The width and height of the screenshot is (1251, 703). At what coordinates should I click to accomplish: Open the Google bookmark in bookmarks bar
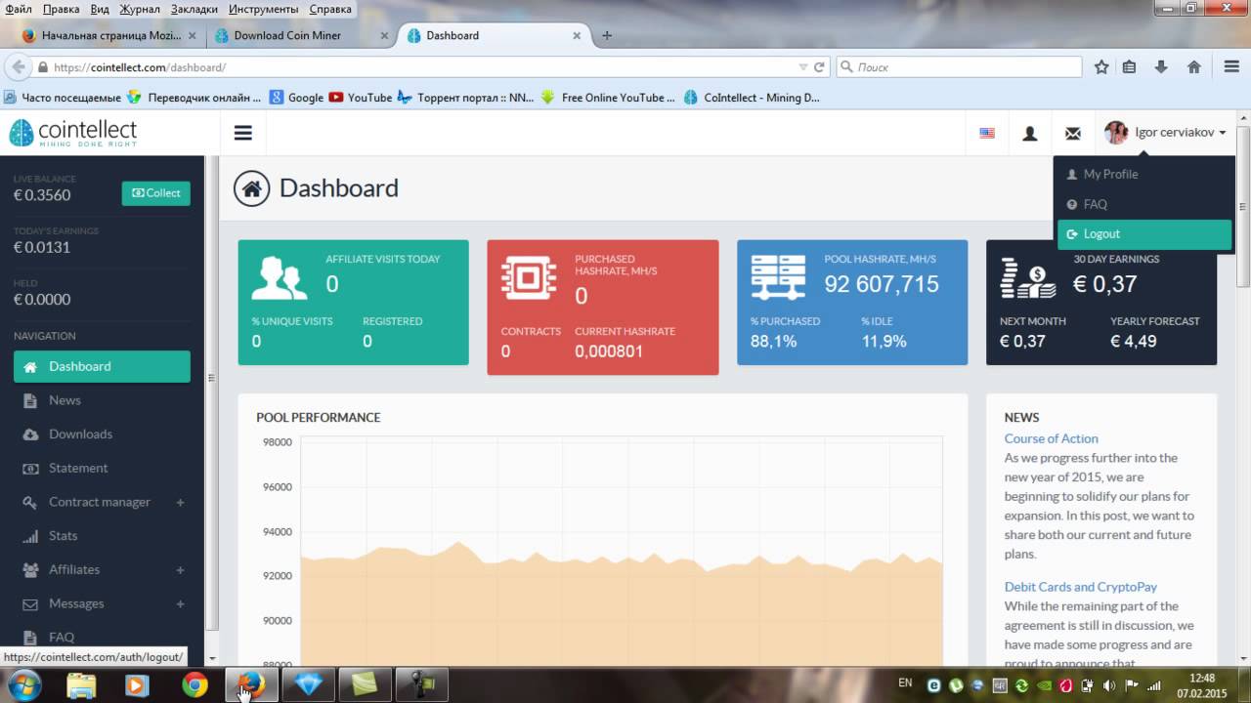coord(296,98)
